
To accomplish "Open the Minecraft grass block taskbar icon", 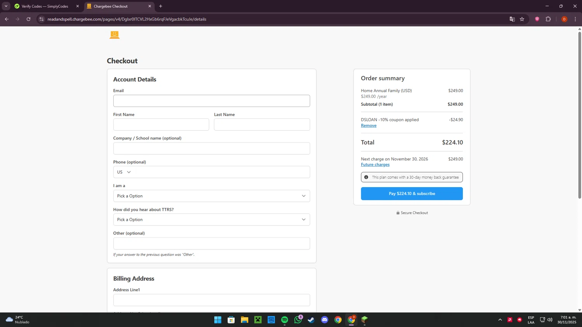I will (365, 320).
